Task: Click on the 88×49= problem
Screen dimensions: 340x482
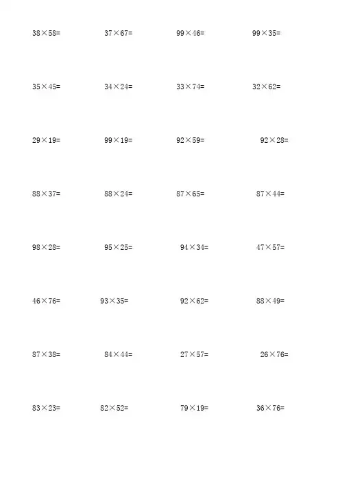Action: pyautogui.click(x=270, y=300)
